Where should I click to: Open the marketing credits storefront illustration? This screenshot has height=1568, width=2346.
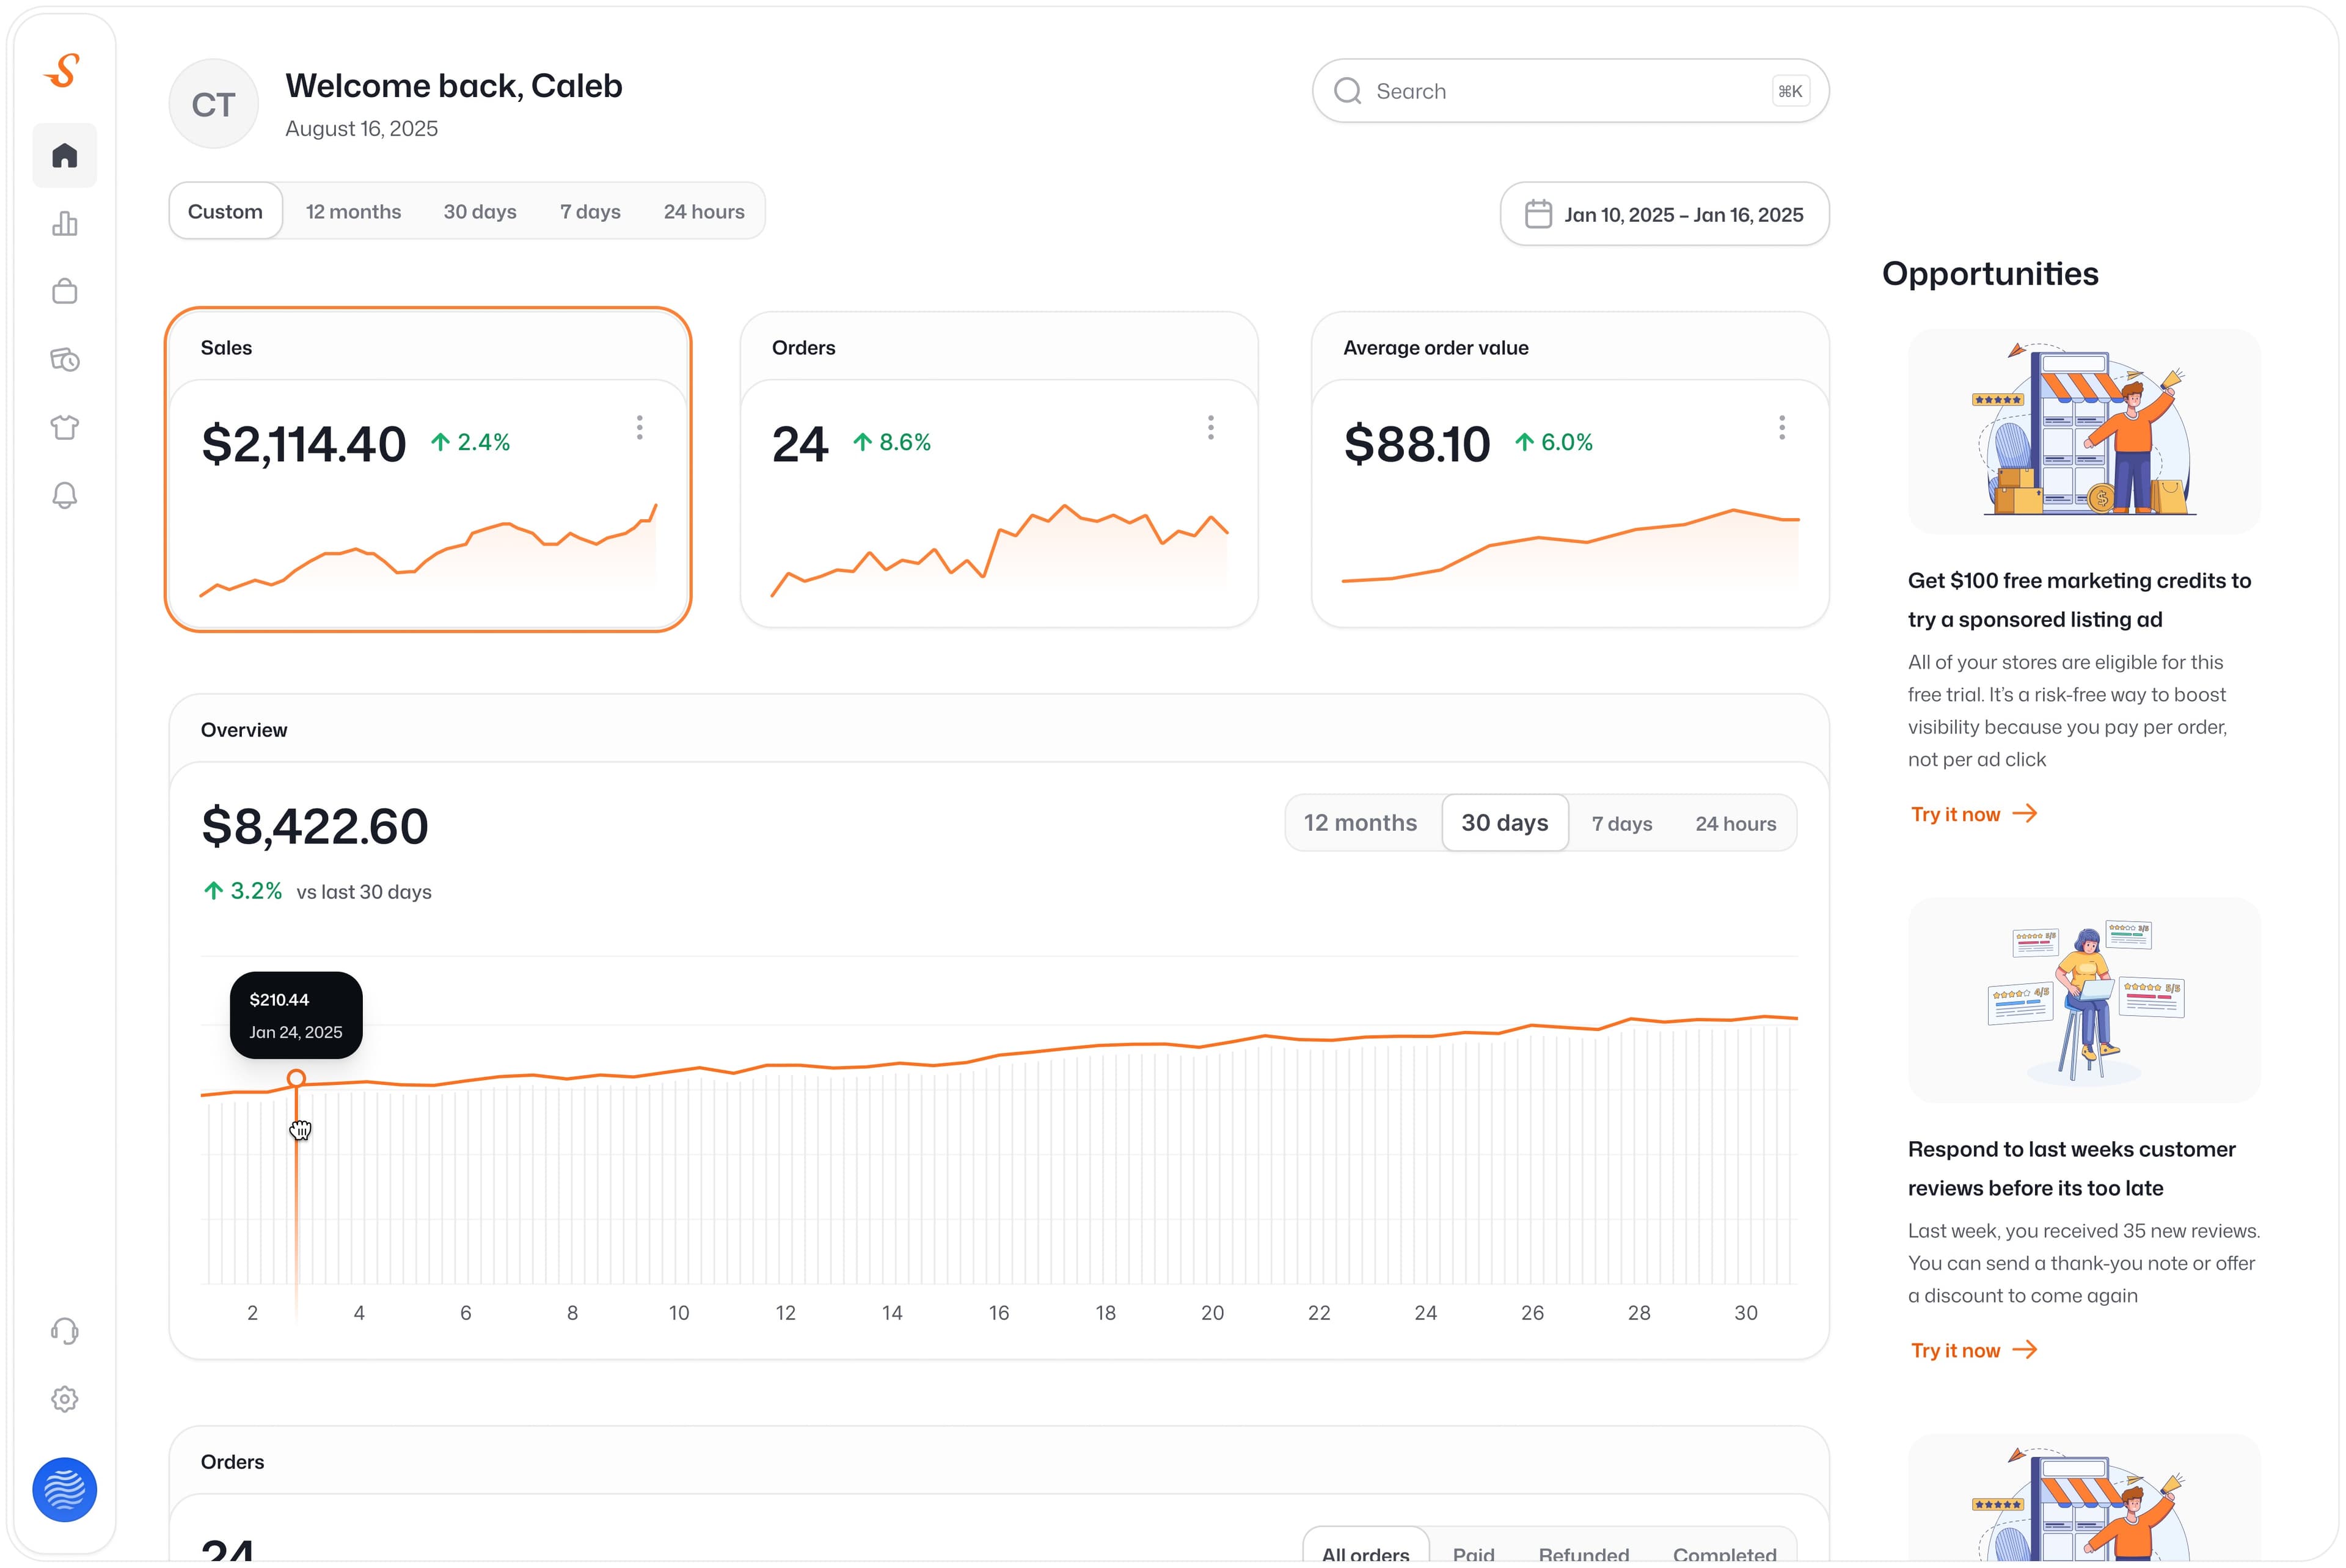click(2084, 431)
